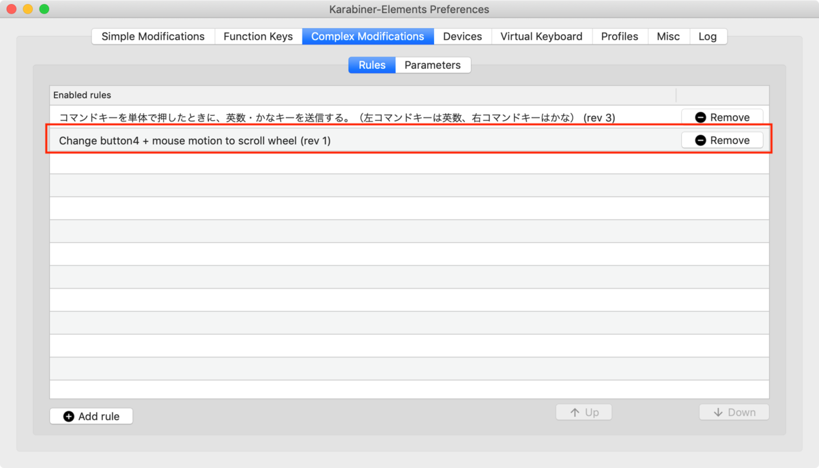Switch to the Profiles tab
Screen dimensions: 819x468
pos(620,36)
